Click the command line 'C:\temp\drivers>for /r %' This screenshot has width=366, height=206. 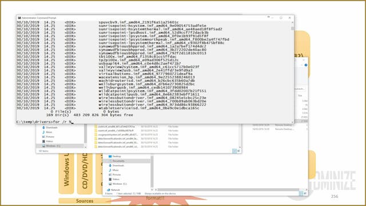pos(45,122)
